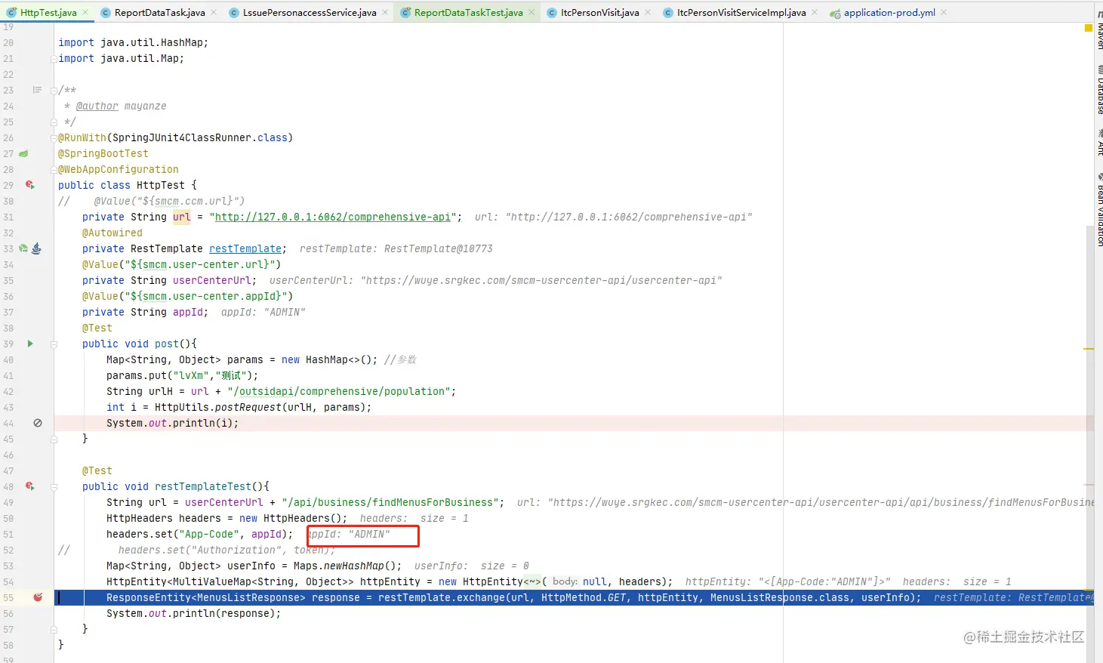Click the run icon beside restTemplateTest method

click(x=30, y=486)
